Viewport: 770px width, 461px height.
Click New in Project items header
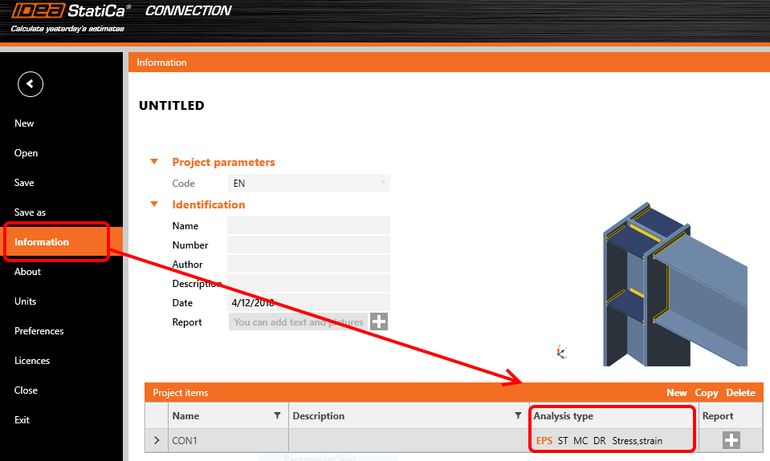677,393
